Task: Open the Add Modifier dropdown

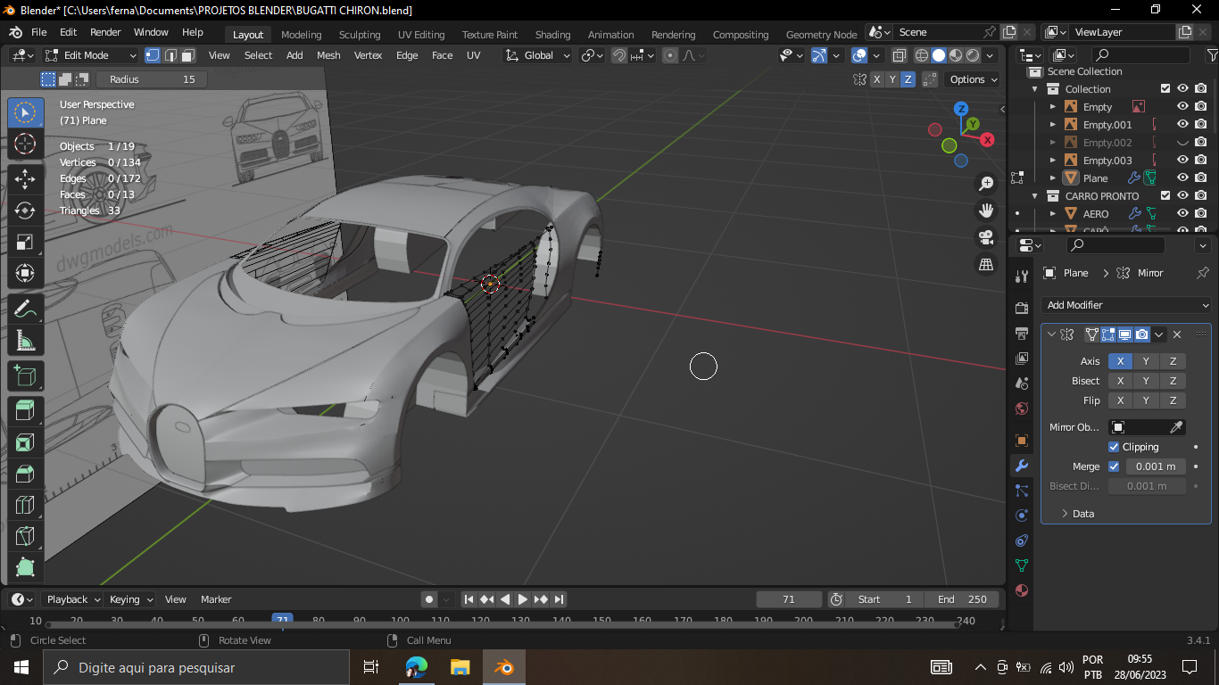Action: click(x=1126, y=305)
